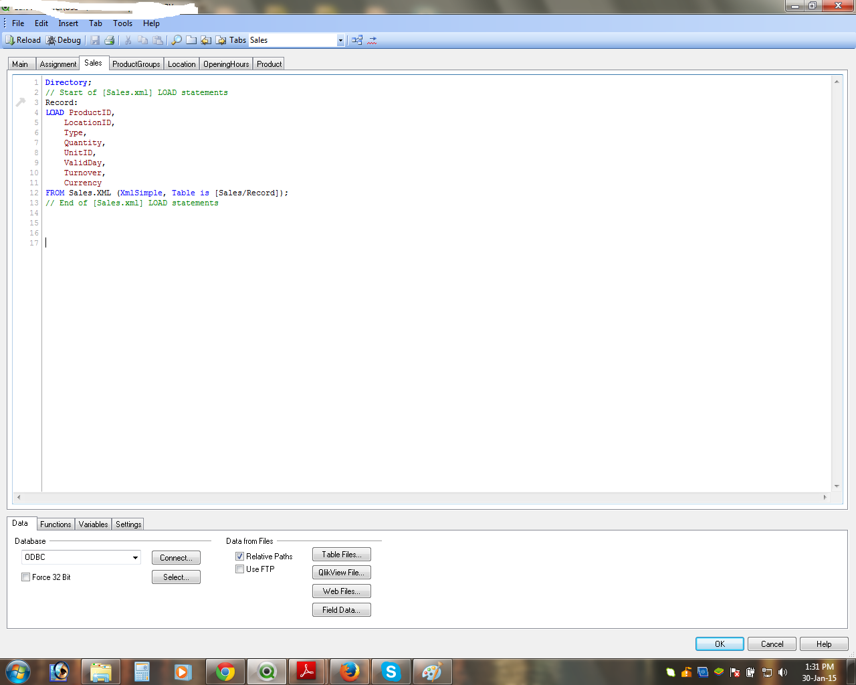Confirm the script with OK
The height and width of the screenshot is (685, 856).
pos(720,644)
